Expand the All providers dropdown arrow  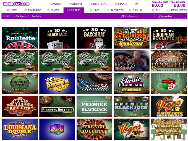[184, 16]
